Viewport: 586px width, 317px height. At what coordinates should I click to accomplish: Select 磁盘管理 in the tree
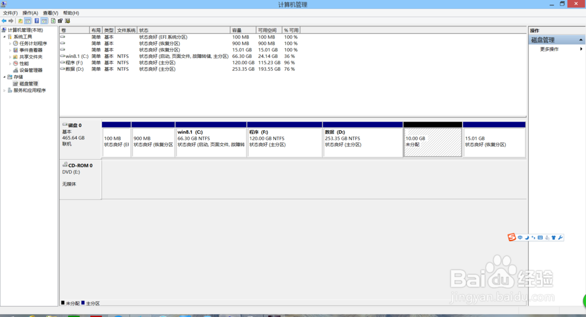[28, 84]
